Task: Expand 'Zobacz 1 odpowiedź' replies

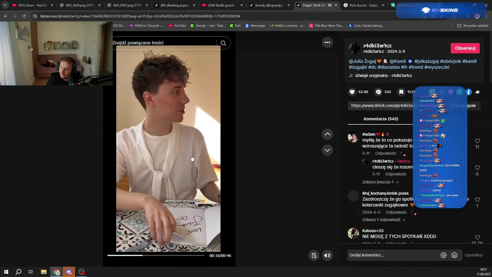Action: click(384, 220)
